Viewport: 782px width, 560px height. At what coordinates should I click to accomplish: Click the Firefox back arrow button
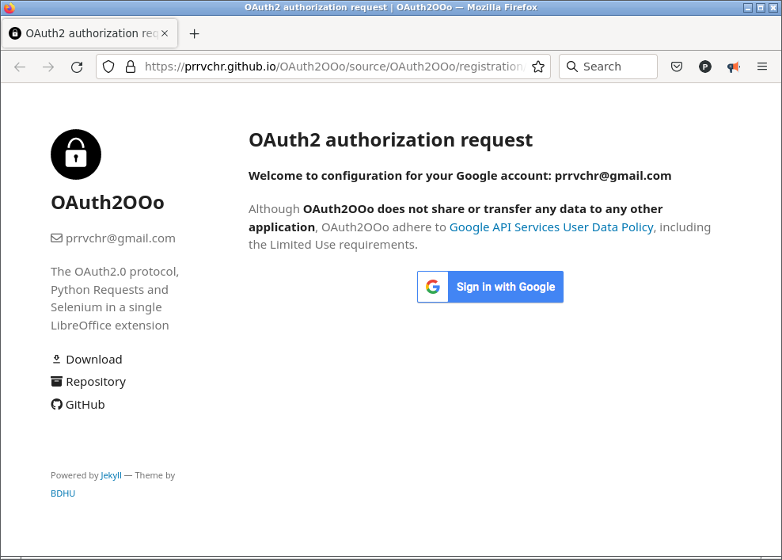(x=20, y=67)
